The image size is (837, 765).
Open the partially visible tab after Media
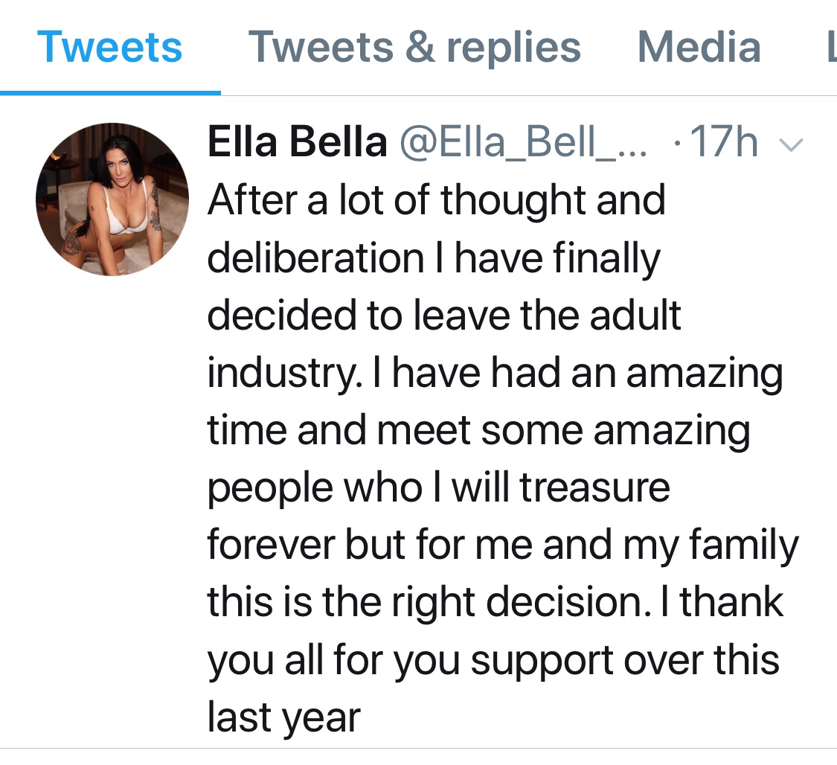click(830, 47)
